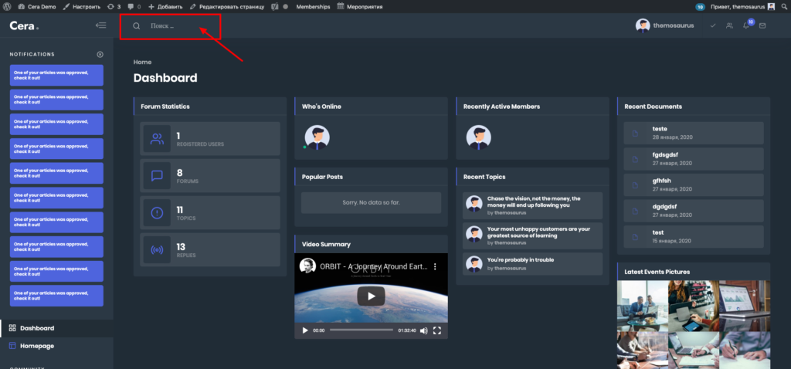The height and width of the screenshot is (369, 791).
Task: Open messages envelope icon in header
Action: pyautogui.click(x=762, y=25)
